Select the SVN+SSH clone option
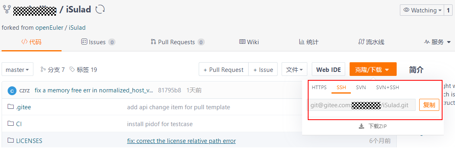The height and width of the screenshot is (151, 455). click(x=387, y=87)
